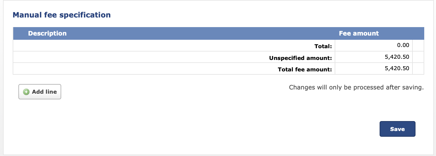Click the Manual fee specification heading

pos(62,14)
